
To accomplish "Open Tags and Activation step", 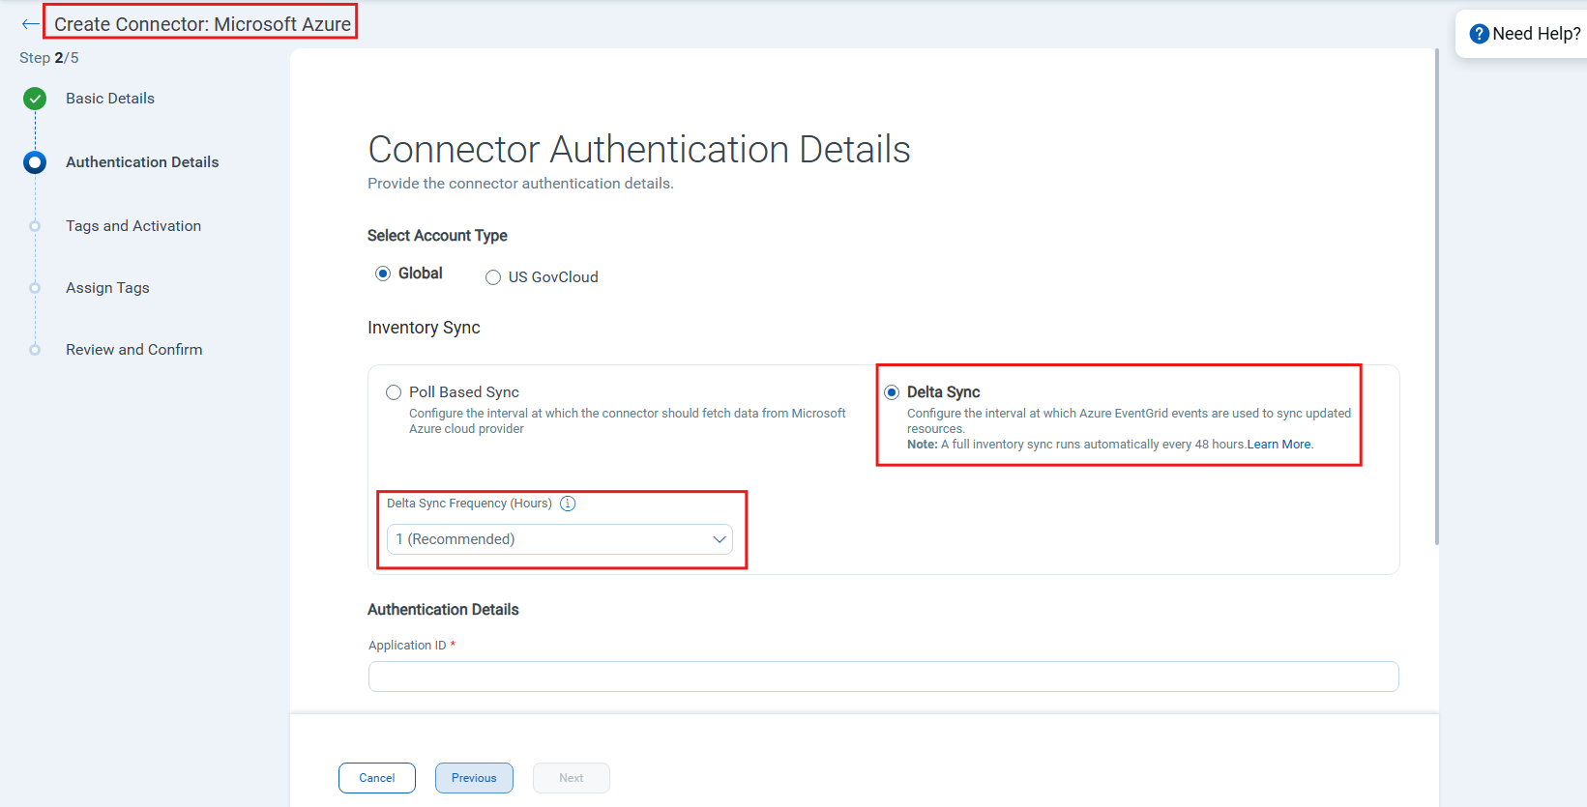I will (x=133, y=226).
